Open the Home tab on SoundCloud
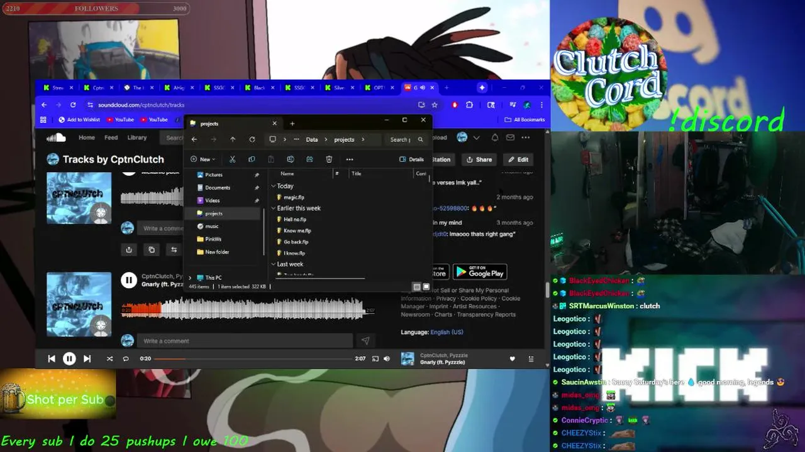Image resolution: width=805 pixels, height=452 pixels. coord(87,137)
